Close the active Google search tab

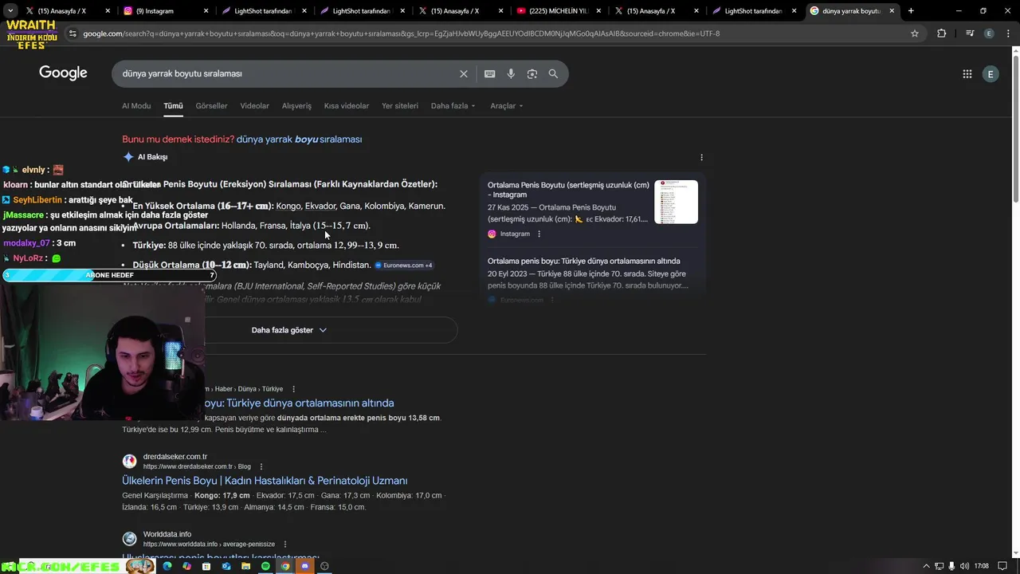point(892,11)
